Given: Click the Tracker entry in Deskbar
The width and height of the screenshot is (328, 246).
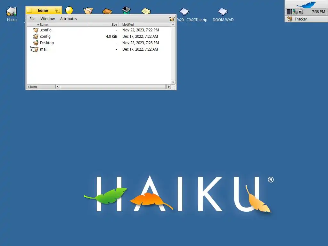Looking at the screenshot, I should pos(306,19).
